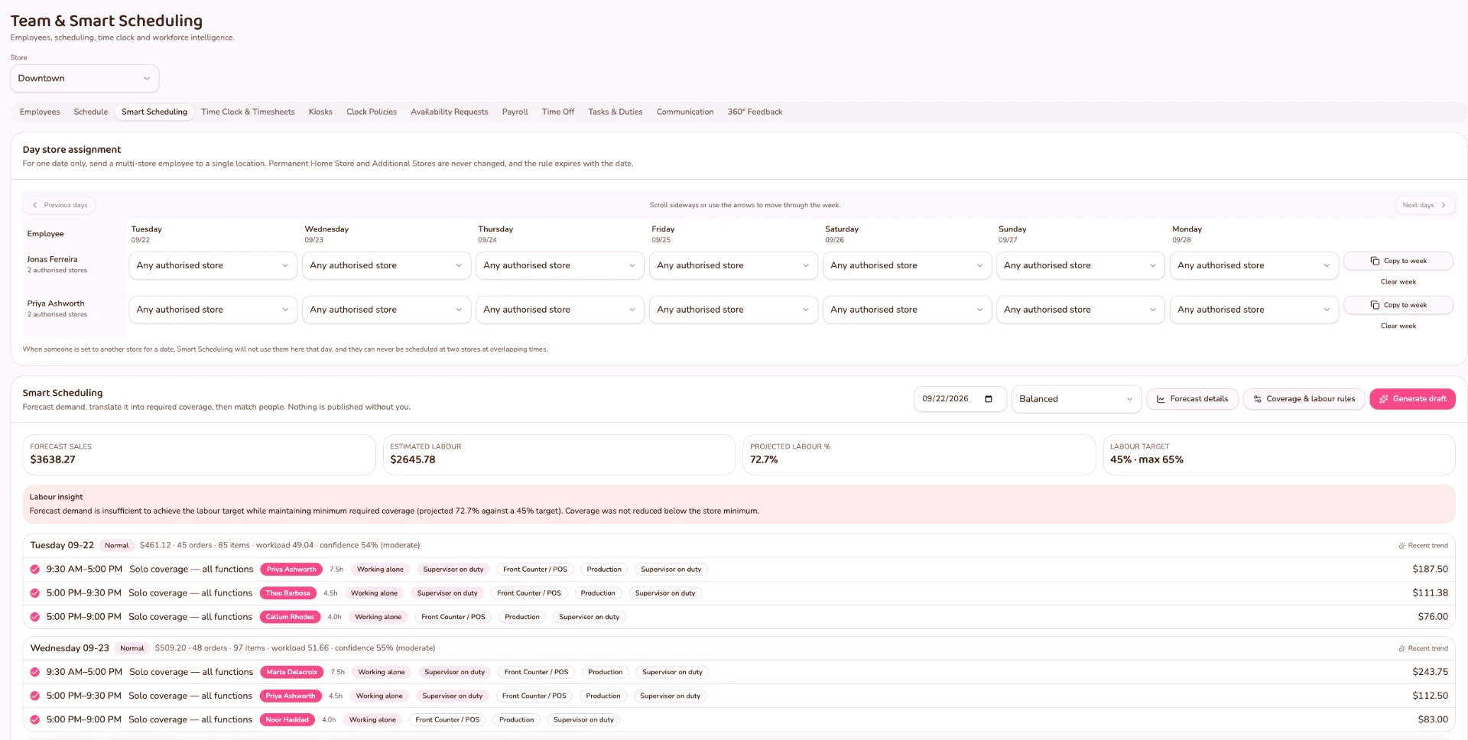Click the copy icon in Priya Ashworth's row

1375,305
